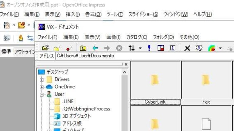Click the open folder icon in ViX toolbar
Viewport: 234px width, 131px height.
[x=45, y=48]
